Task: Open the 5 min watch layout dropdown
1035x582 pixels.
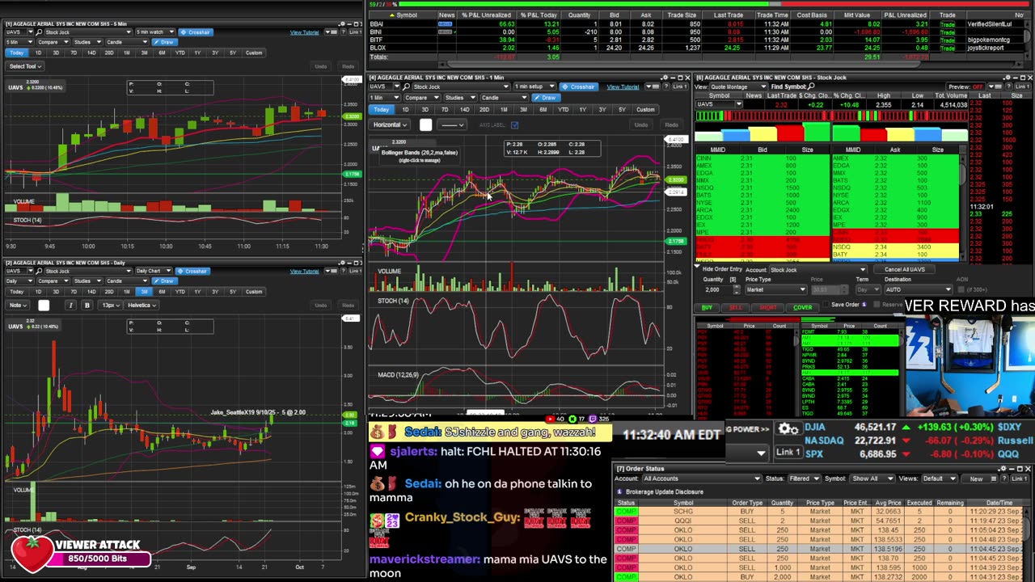Action: click(154, 32)
